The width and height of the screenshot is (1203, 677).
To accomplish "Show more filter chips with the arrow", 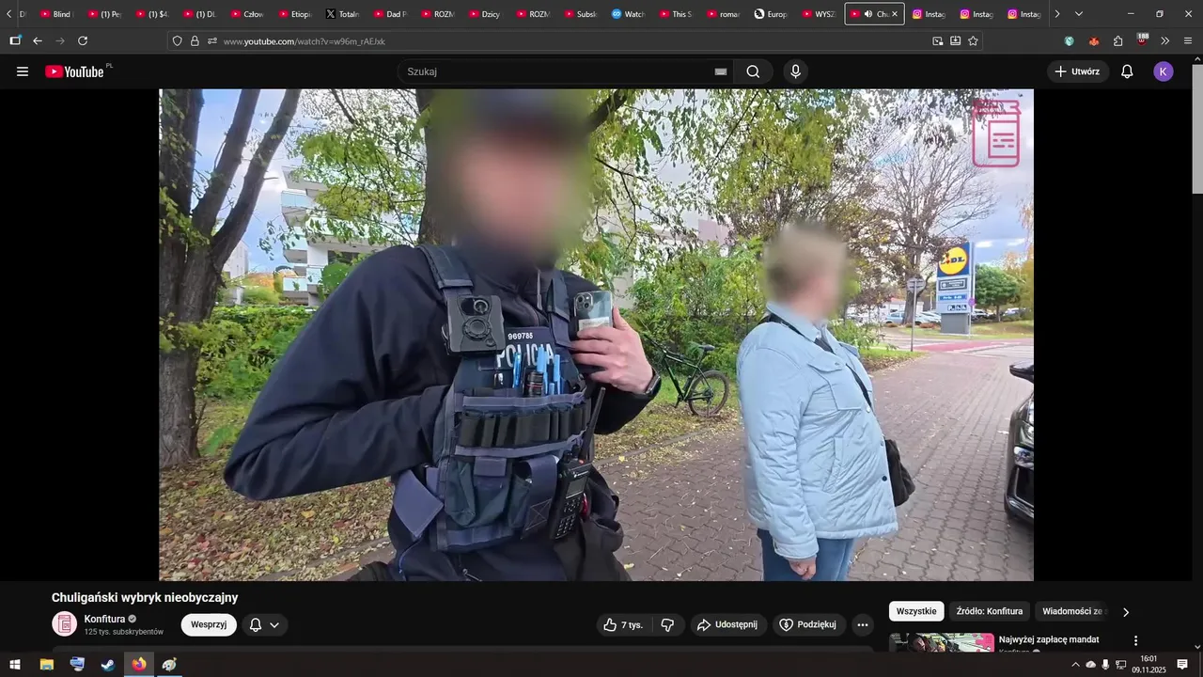I will point(1126,612).
